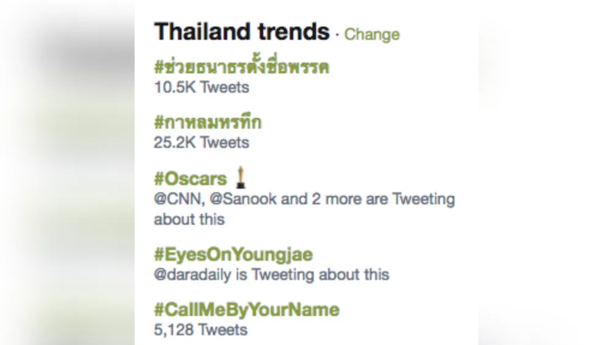Click the word 'Tweeting' in the Oscars description

(x=424, y=199)
